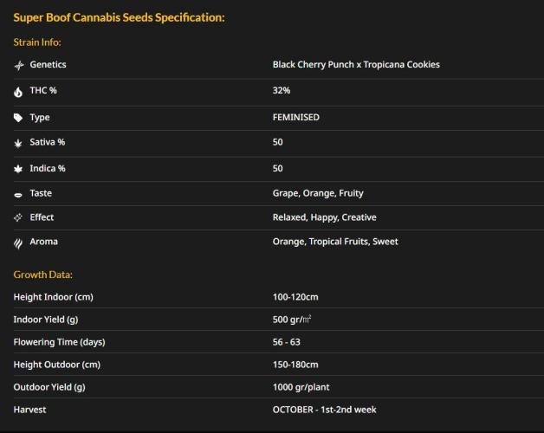544x433 pixels.
Task: Click the 32% THC value
Action: click(282, 91)
